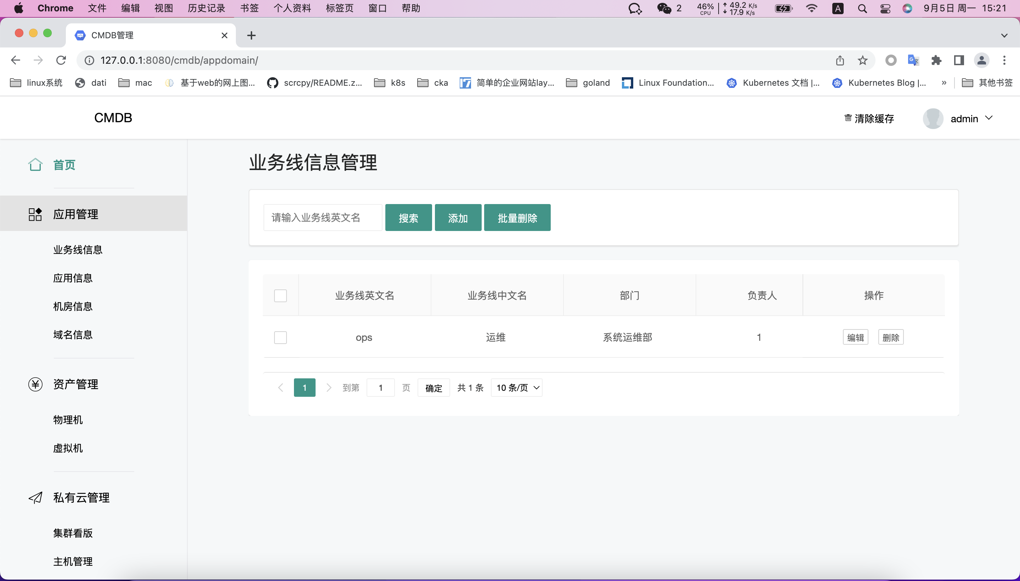
Task: Open Chrome three-dot menu
Action: [x=1004, y=60]
